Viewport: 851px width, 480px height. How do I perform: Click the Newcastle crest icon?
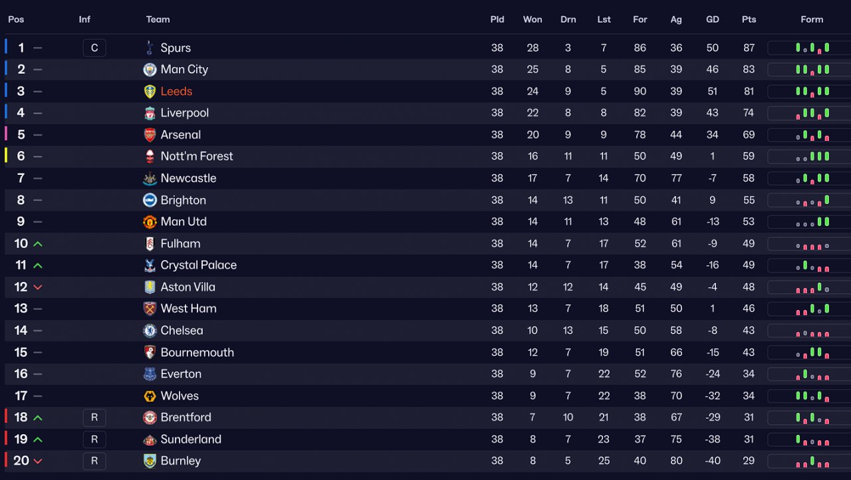pyautogui.click(x=150, y=178)
